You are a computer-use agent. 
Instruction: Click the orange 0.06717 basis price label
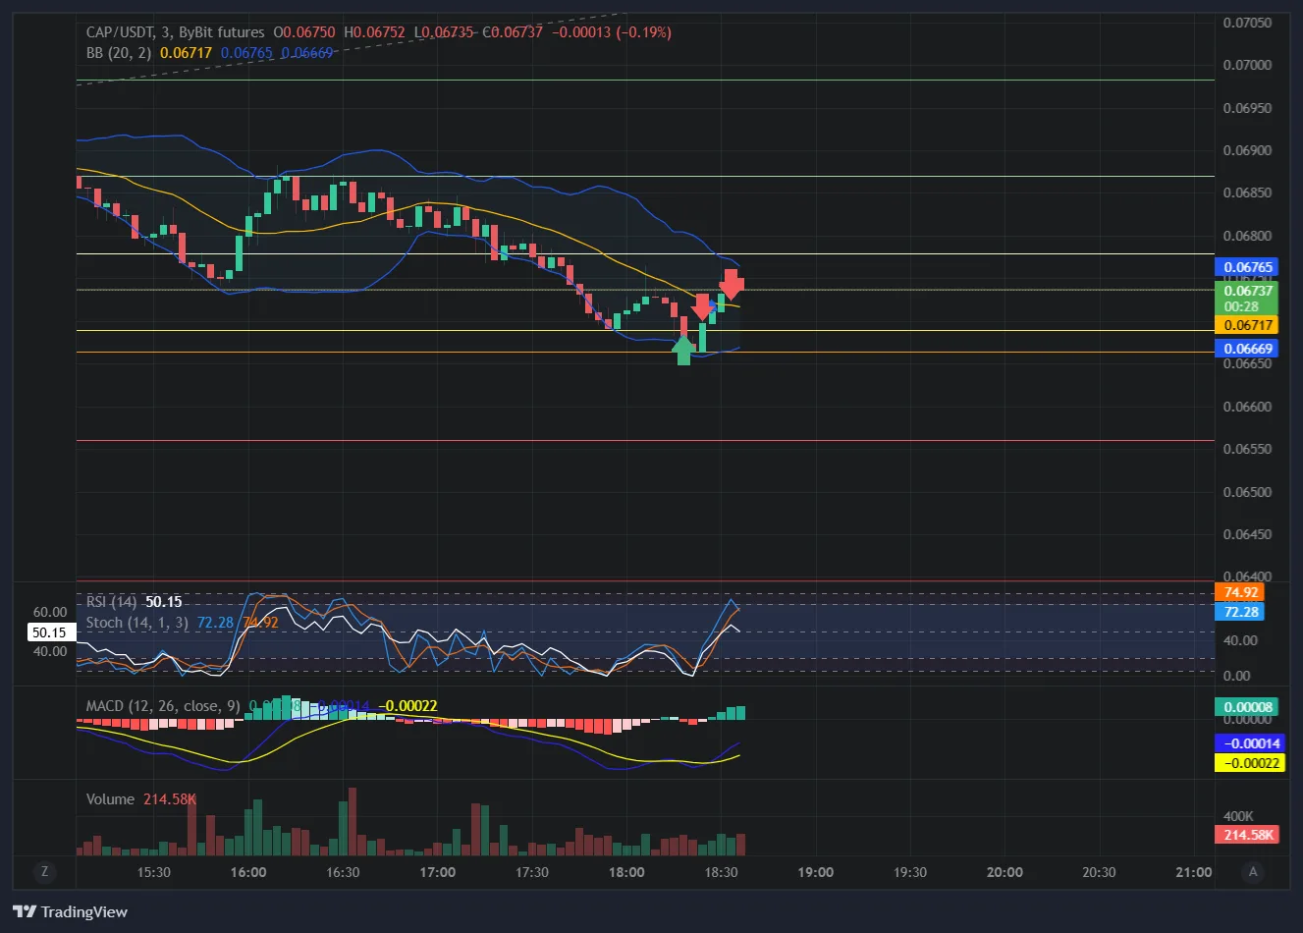coord(1246,325)
